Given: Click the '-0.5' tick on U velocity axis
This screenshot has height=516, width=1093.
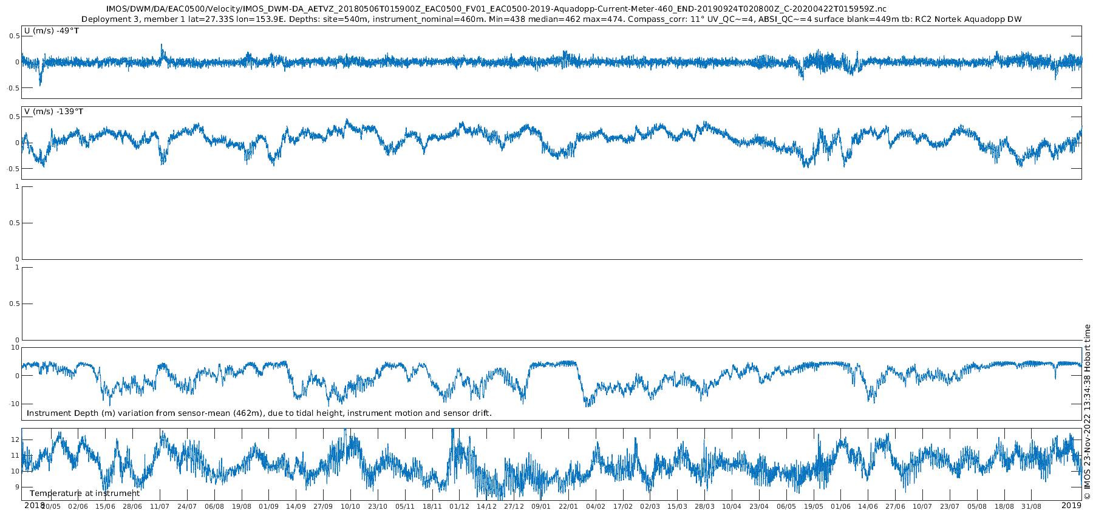Looking at the screenshot, I should click(x=13, y=89).
